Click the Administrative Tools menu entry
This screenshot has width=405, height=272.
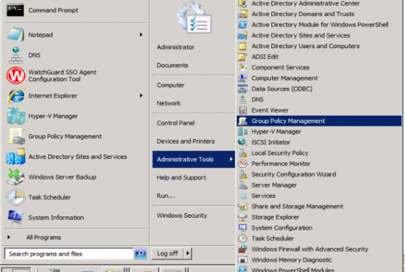coord(194,159)
